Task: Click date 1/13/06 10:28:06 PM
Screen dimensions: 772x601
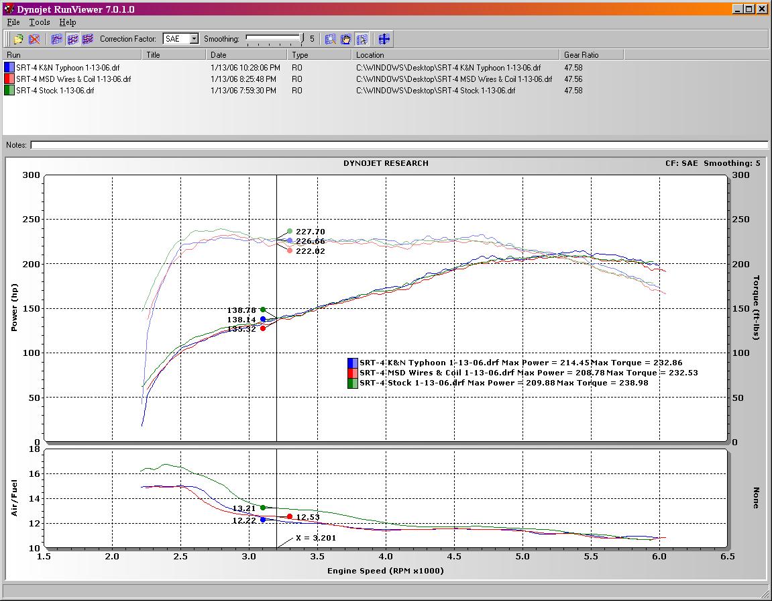Action: [x=245, y=68]
